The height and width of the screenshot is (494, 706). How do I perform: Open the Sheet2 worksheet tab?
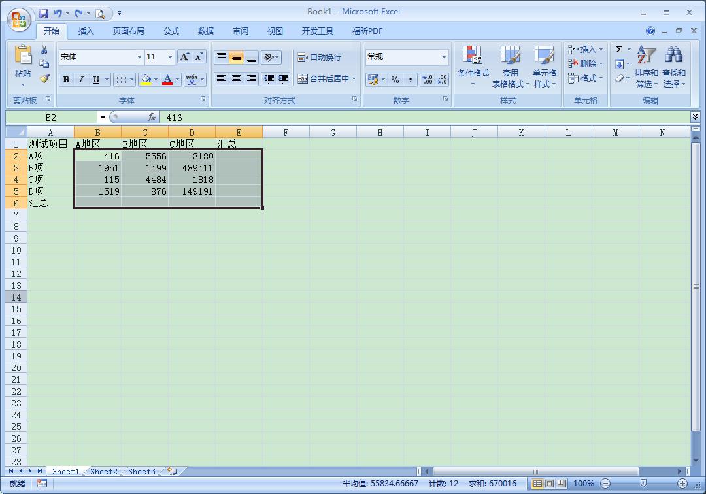[x=104, y=471]
